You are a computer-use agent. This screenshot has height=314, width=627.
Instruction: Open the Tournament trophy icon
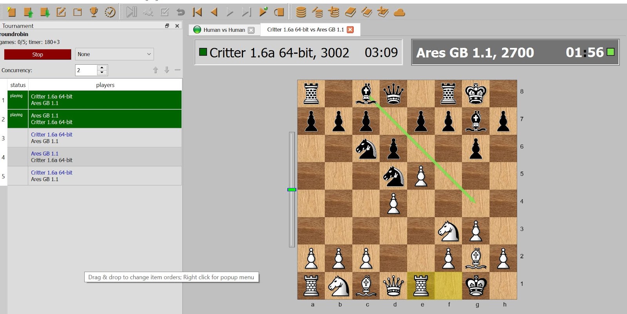[94, 12]
